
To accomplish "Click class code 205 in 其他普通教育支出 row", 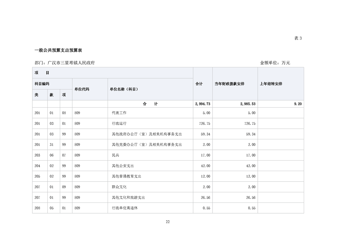I will pyautogui.click(x=37, y=176).
